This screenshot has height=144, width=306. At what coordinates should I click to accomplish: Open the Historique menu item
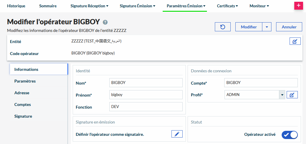click(x=16, y=6)
